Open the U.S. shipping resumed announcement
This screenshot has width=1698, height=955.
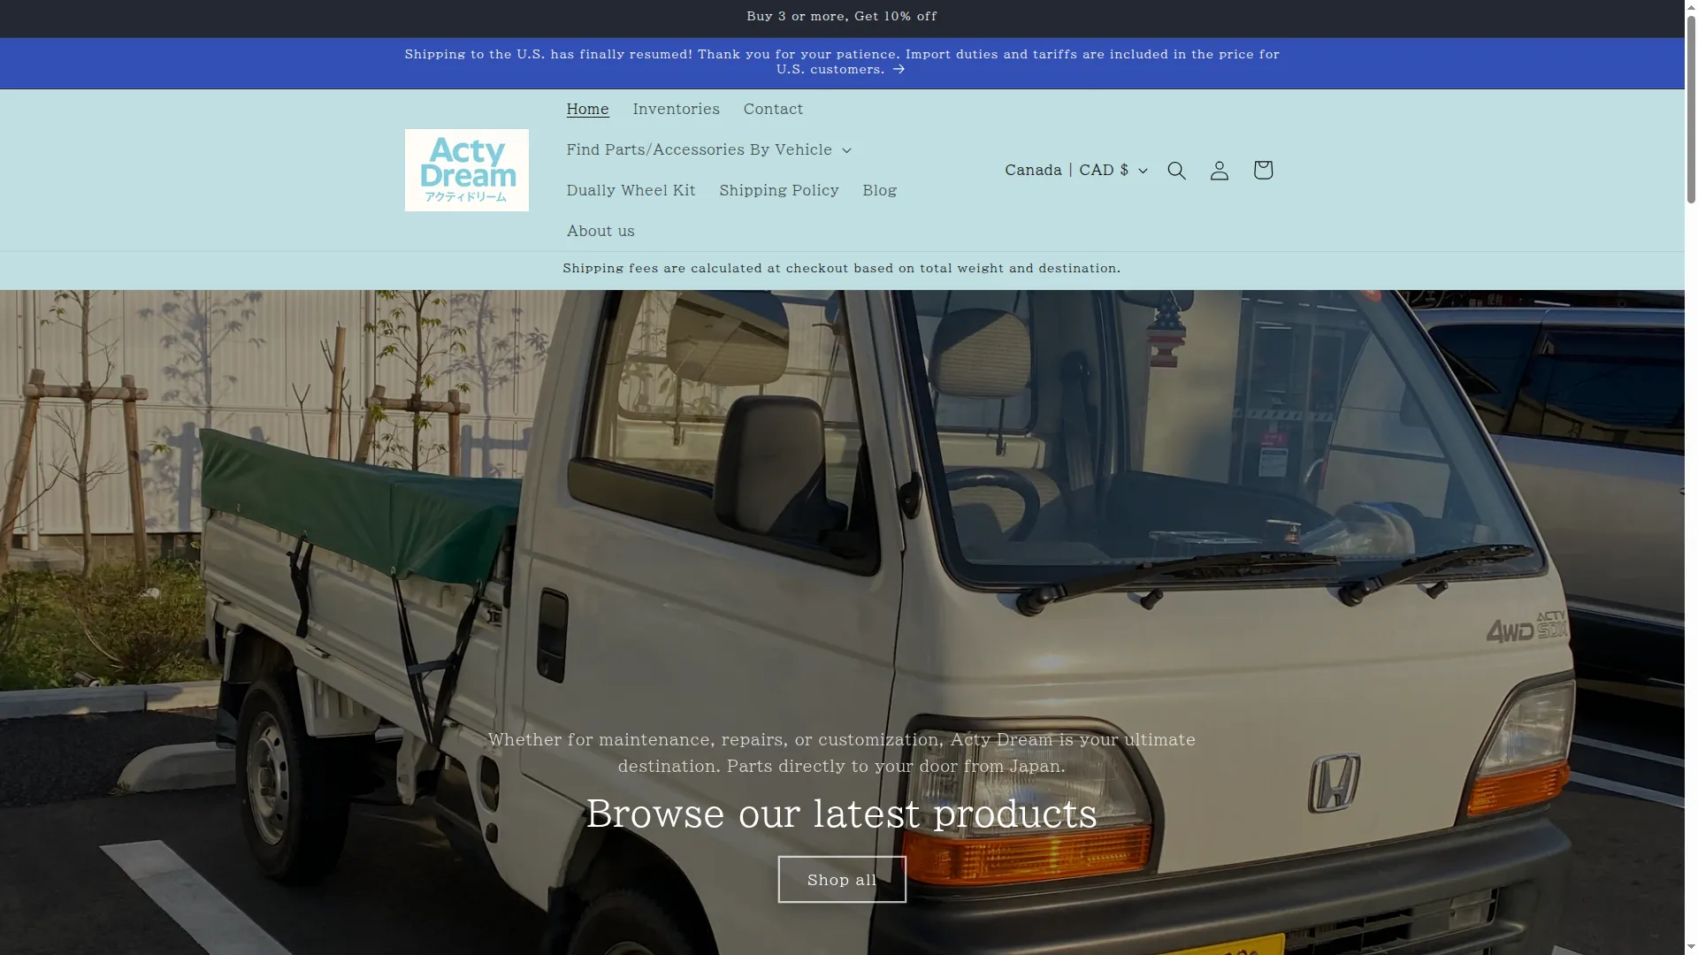842,62
